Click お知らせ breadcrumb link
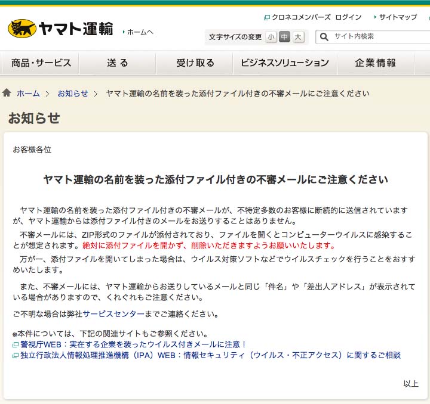Image resolution: width=430 pixels, height=404 pixels. 73,94
